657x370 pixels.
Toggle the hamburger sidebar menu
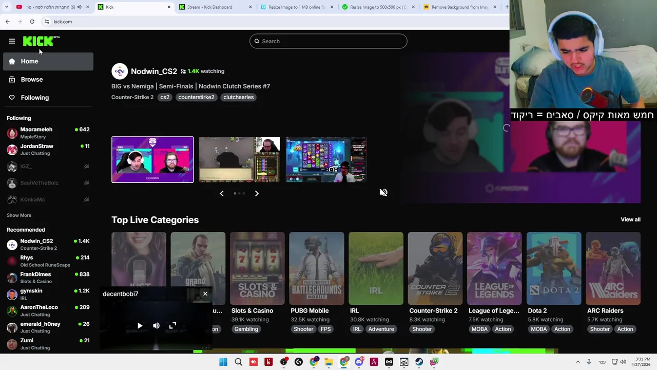[12, 41]
